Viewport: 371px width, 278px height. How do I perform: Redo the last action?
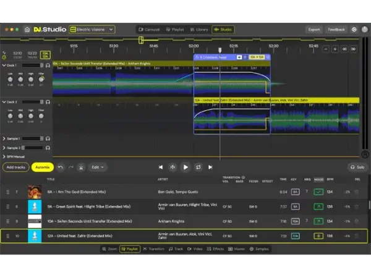(70, 167)
